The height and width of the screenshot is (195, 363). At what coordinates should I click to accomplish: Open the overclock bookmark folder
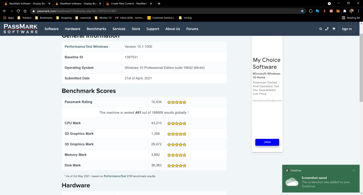click(83, 18)
